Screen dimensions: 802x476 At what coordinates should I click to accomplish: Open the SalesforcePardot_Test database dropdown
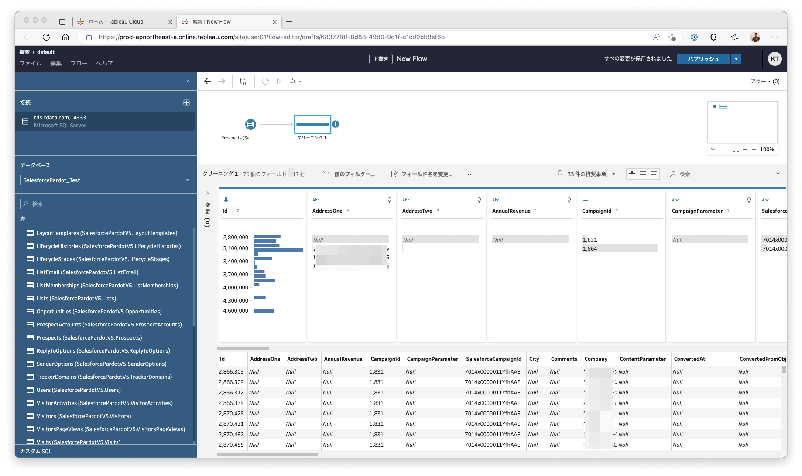(106, 180)
